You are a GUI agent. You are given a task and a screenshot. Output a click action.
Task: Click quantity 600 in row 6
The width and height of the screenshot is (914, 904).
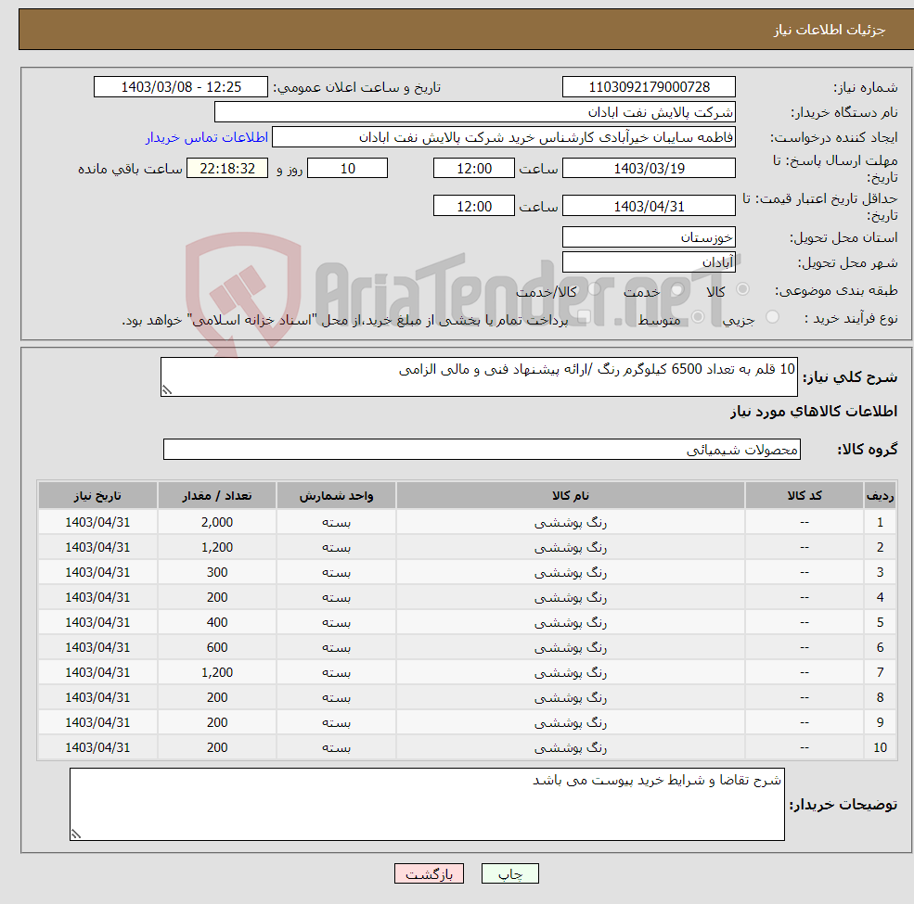[217, 648]
